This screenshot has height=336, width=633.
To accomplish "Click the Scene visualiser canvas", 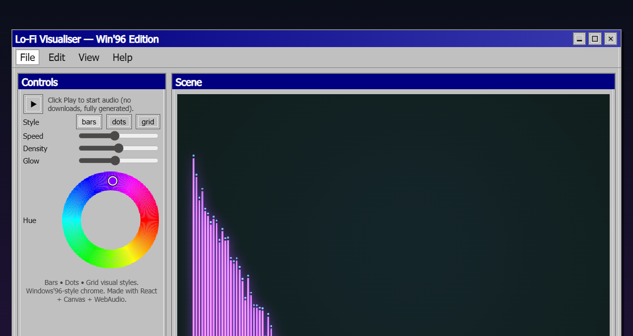I will (x=393, y=215).
